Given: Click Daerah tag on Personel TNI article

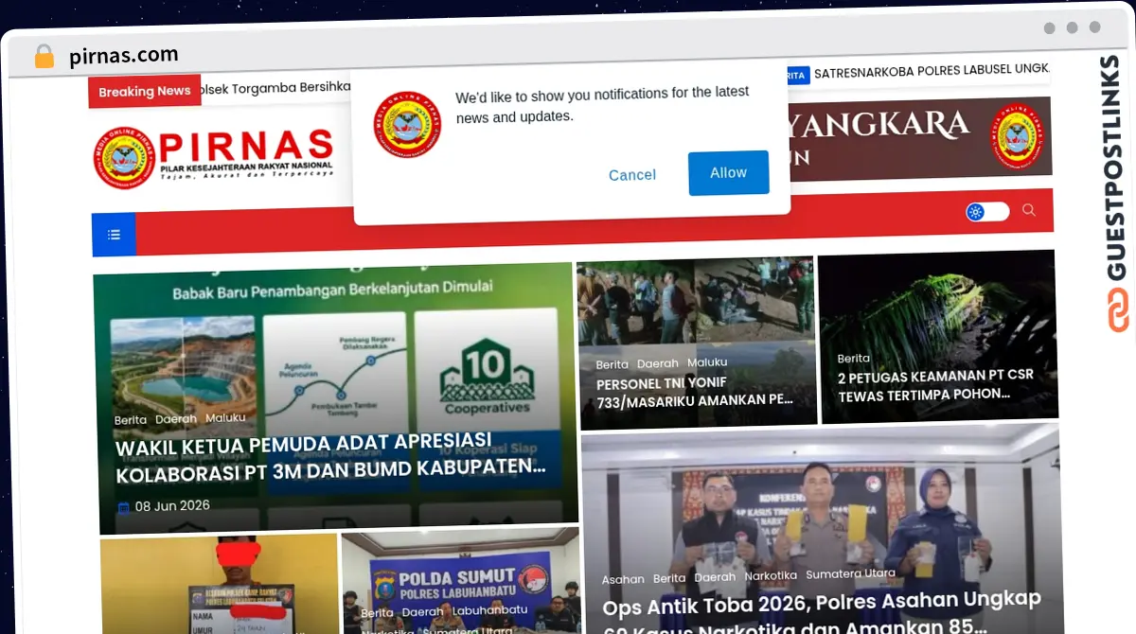Looking at the screenshot, I should 658,363.
